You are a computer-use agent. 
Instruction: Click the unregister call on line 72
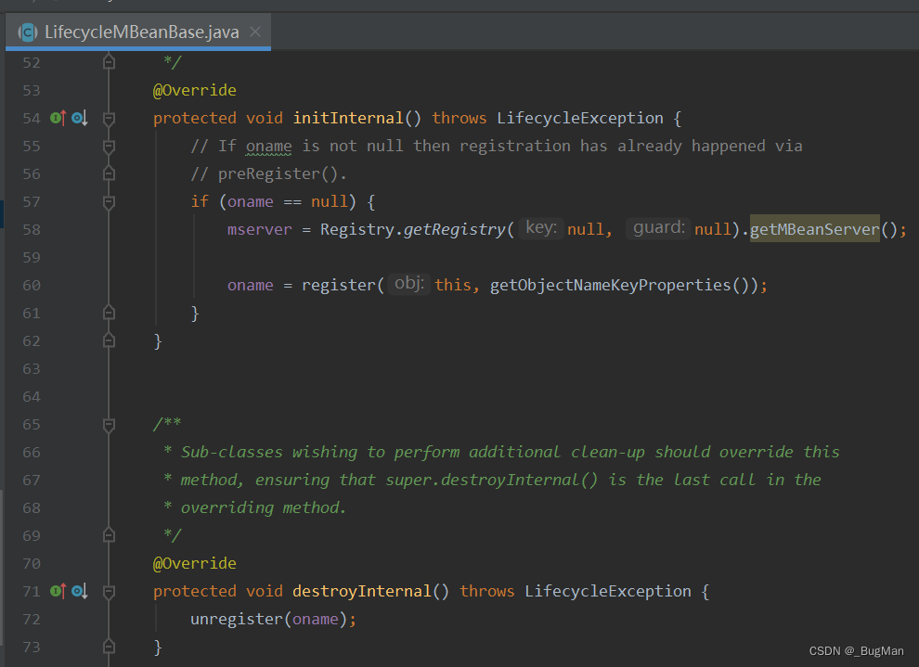[237, 619]
